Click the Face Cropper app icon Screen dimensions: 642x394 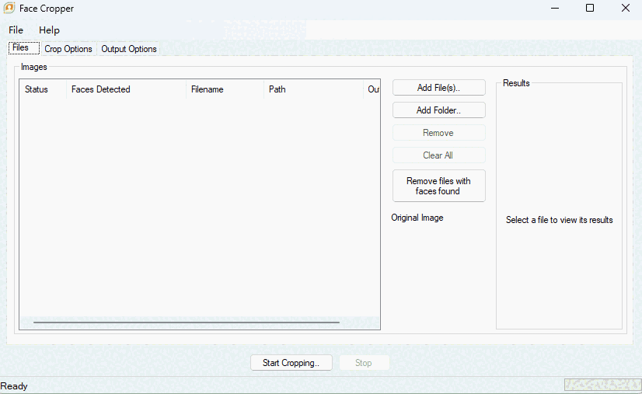coord(9,9)
